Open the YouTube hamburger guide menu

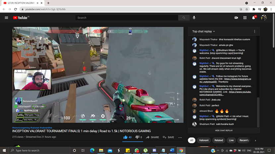pyautogui.click(x=6, y=18)
